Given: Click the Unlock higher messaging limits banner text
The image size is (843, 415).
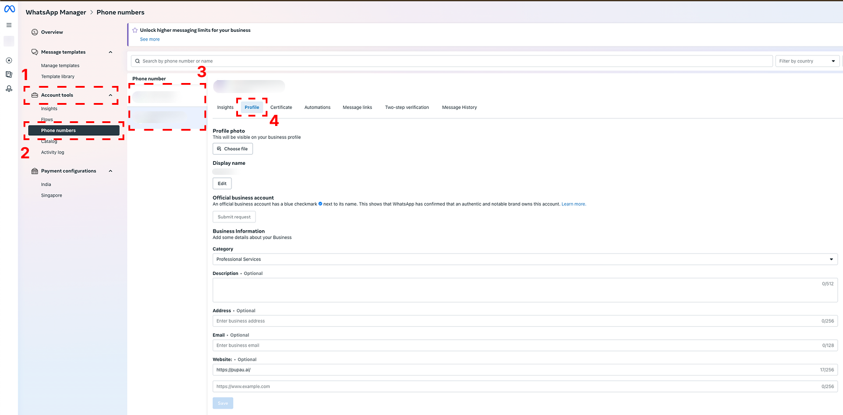Looking at the screenshot, I should coord(195,30).
